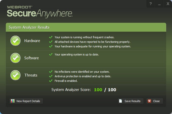Open help with the question mark icon
This screenshot has height=114, width=172.
[151, 4]
